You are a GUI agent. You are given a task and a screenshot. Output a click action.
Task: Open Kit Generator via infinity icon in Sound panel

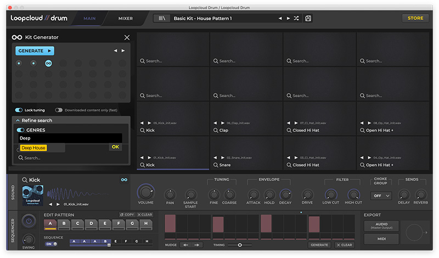[x=124, y=180]
